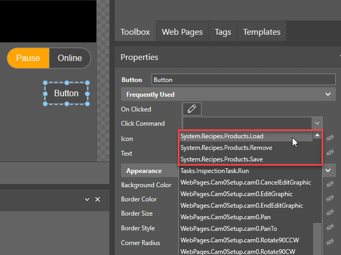Click the On Clicked pencil edit icon

coord(193,109)
